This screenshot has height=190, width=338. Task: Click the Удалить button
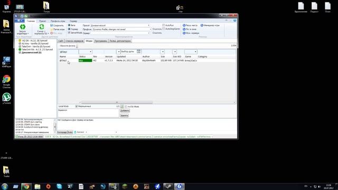tap(124, 116)
